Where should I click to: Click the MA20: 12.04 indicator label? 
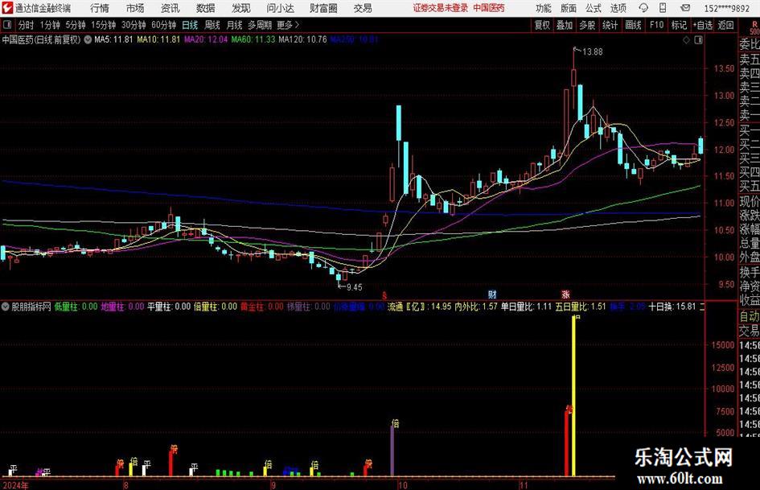tap(206, 39)
